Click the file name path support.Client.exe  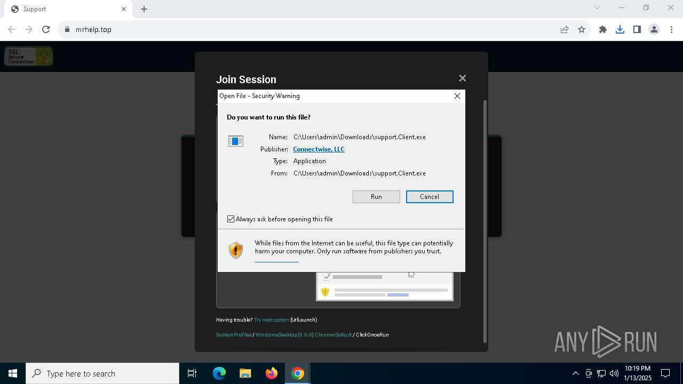(360, 137)
